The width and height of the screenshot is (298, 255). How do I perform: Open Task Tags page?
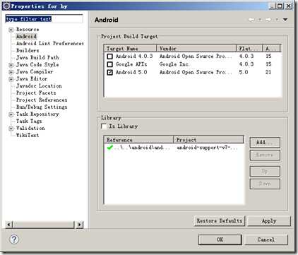point(29,121)
